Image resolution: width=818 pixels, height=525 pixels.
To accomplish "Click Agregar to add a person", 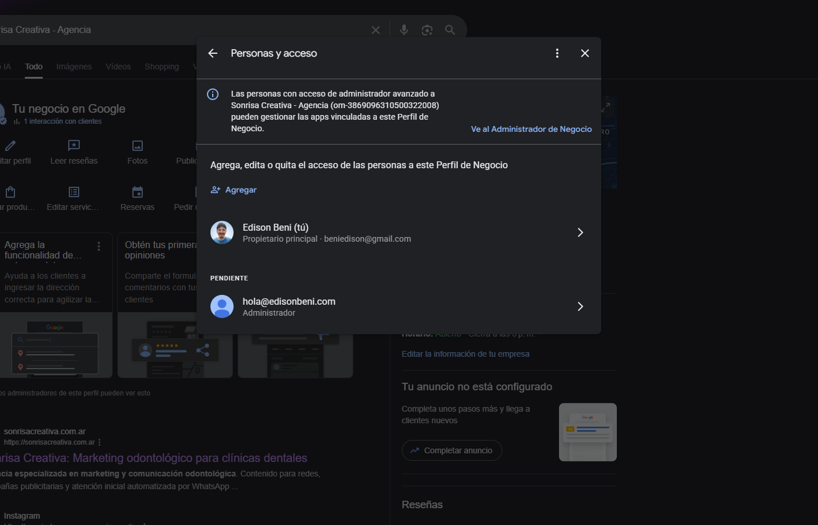I will [234, 190].
